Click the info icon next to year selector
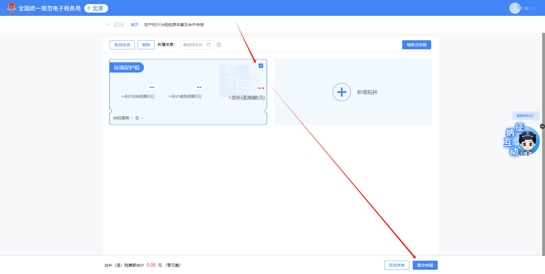545x274 pixels. pyautogui.click(x=219, y=44)
